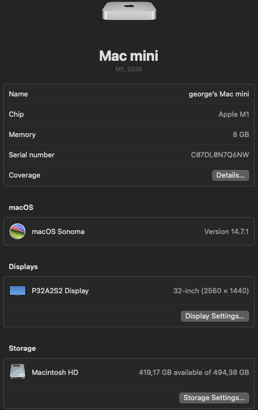Click the macOS Sonoma icon
Screen dimensions: 258x410
(x=18, y=231)
